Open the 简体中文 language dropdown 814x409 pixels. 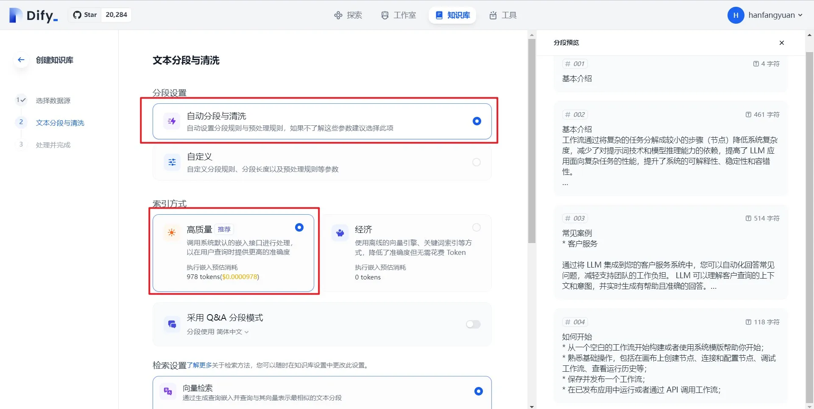coord(232,332)
